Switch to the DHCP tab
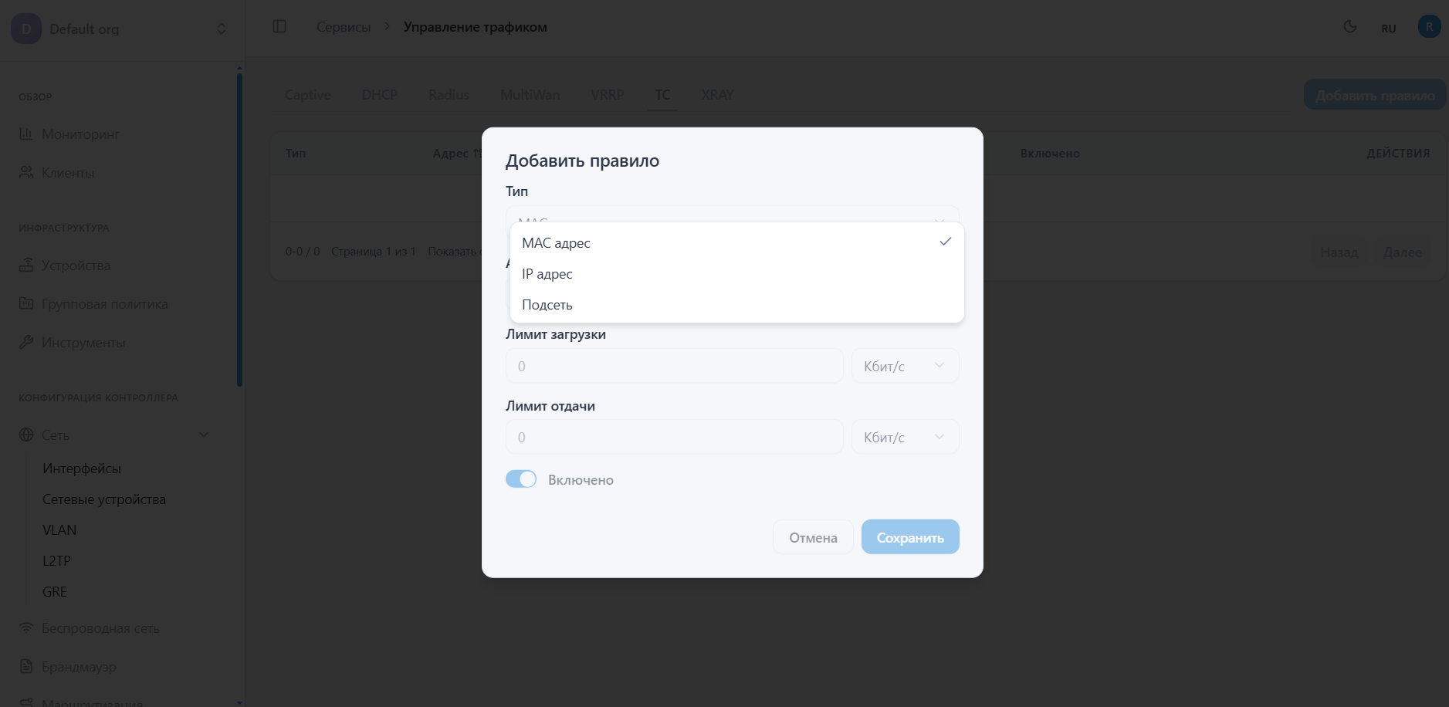This screenshot has height=707, width=1449. click(x=377, y=94)
